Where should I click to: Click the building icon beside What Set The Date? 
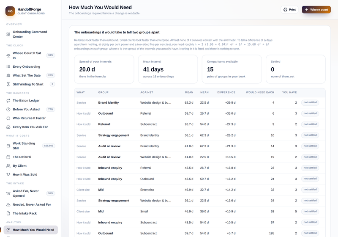pyautogui.click(x=8, y=75)
